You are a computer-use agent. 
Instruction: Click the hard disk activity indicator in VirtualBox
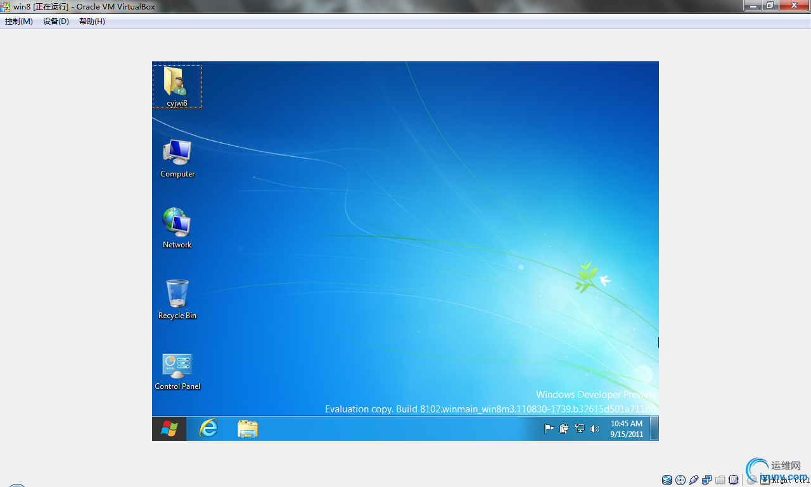coord(667,479)
